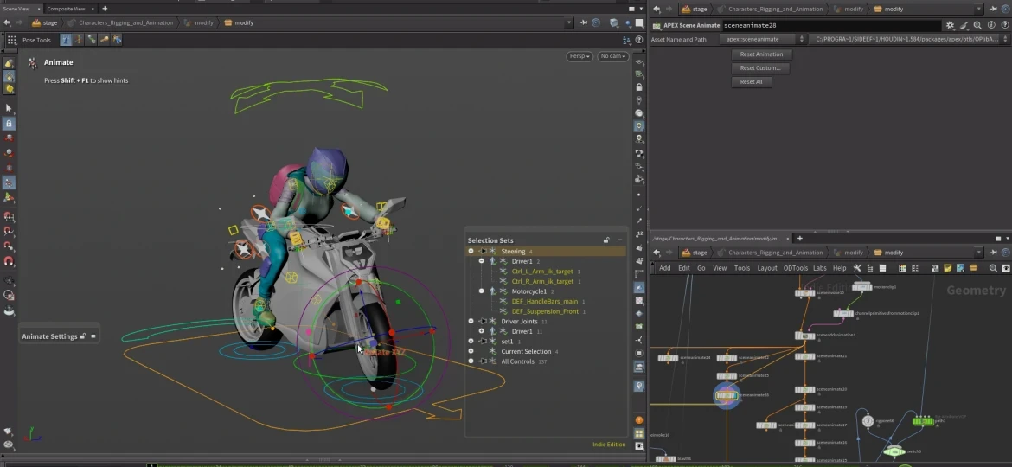Select DEF_HandleBars_main in Selection Sets
Viewport: 1012px width, 467px height.
coord(545,301)
